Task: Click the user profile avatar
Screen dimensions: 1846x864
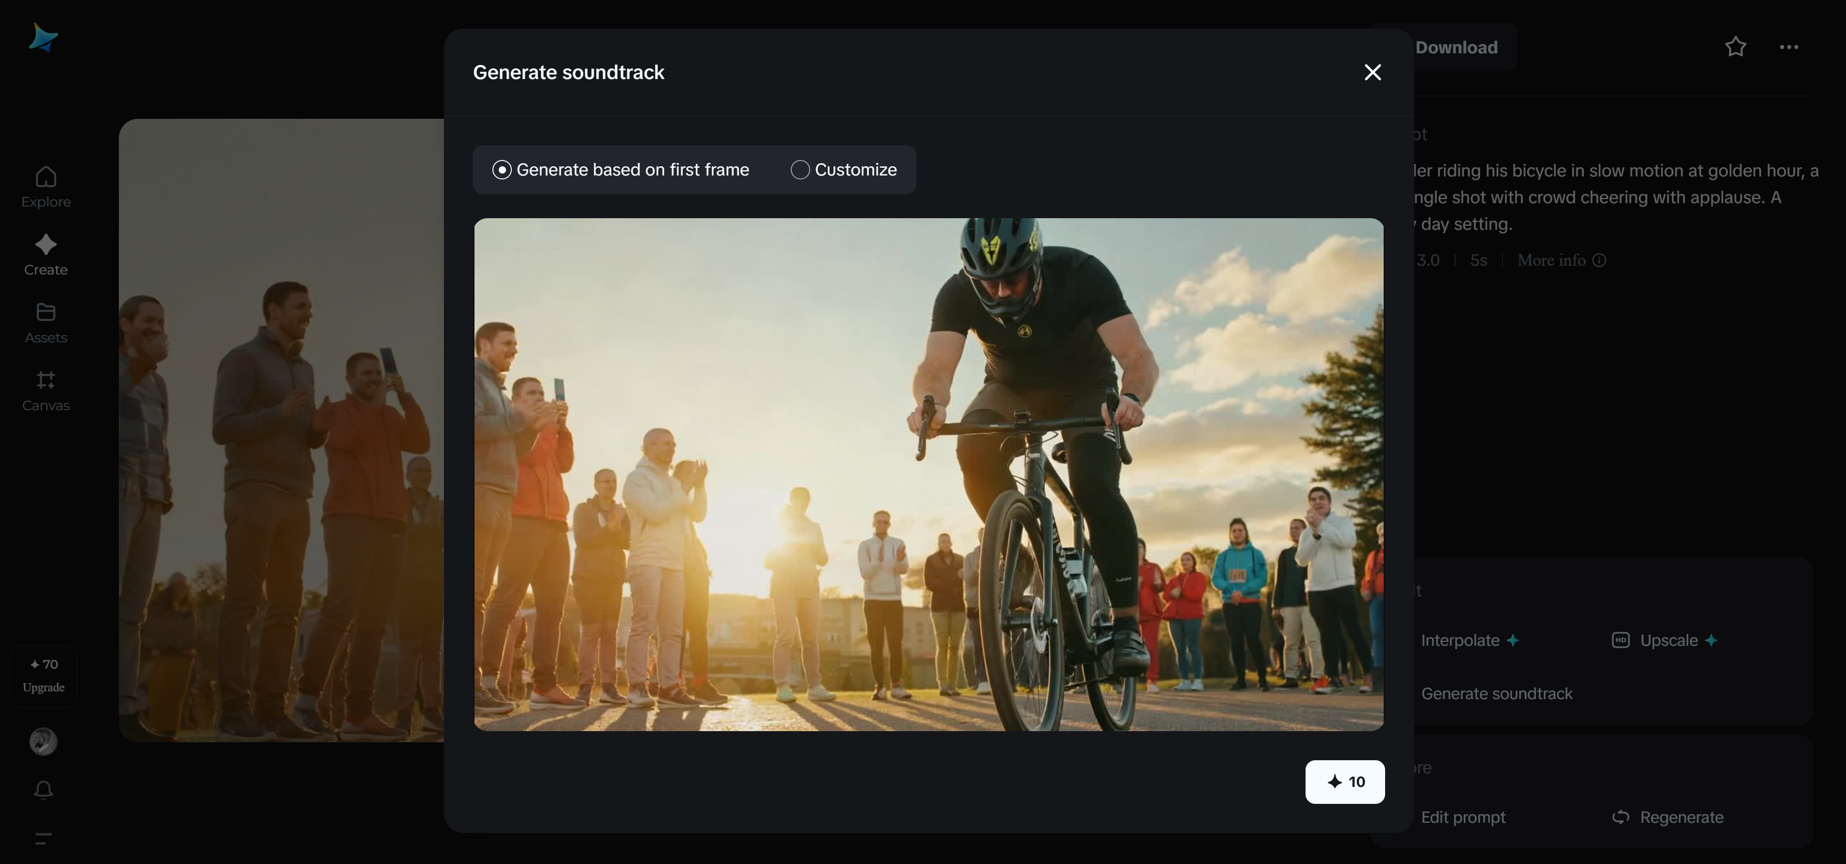Action: pos(44,741)
